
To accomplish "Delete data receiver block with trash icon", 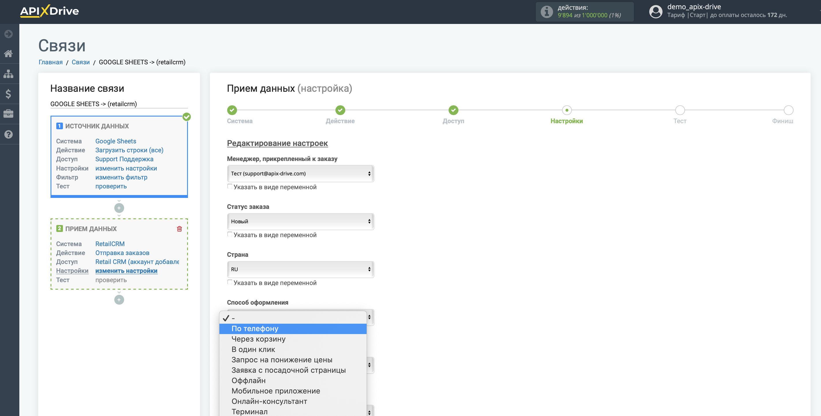I will pyautogui.click(x=180, y=229).
